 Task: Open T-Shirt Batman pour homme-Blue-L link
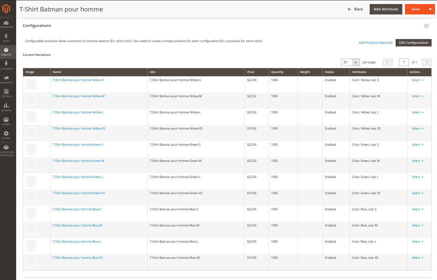[x=77, y=242]
